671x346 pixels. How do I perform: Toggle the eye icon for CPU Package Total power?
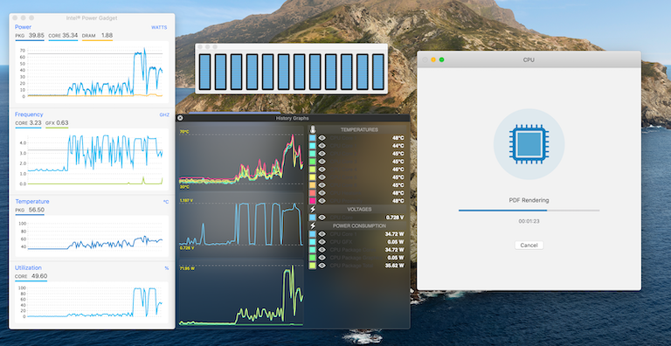[322, 266]
